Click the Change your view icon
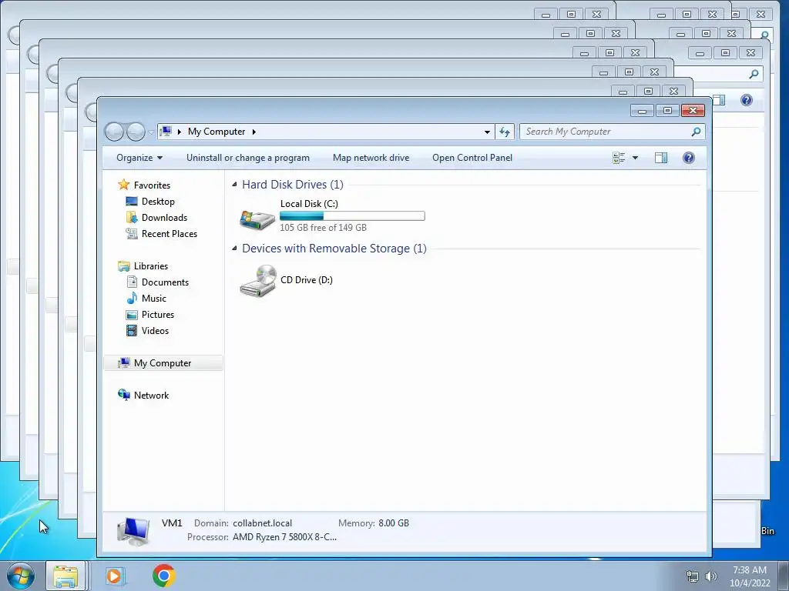Image resolution: width=789 pixels, height=591 pixels. [619, 158]
